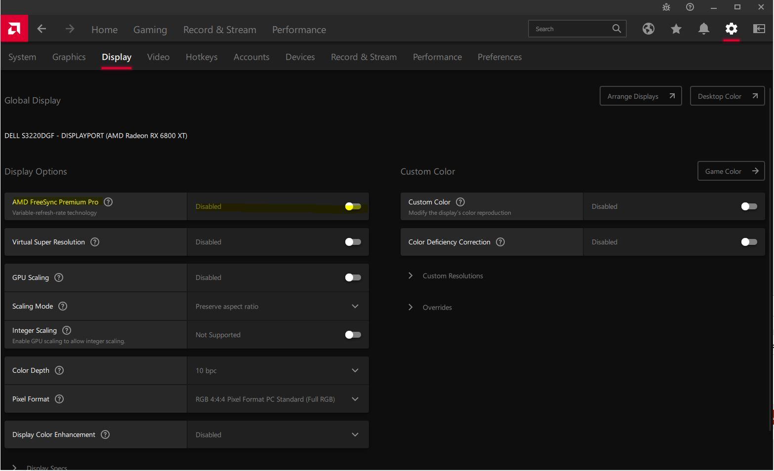Turn on GPU Scaling toggle

(x=353, y=277)
